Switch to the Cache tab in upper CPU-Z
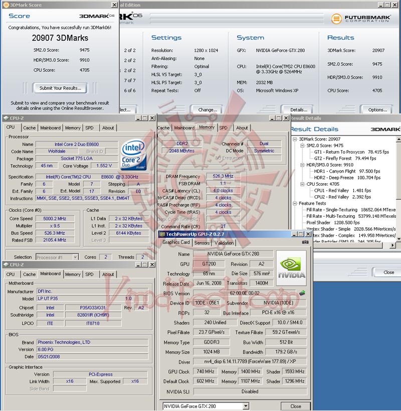The width and height of the screenshot is (401, 411). tap(29, 128)
